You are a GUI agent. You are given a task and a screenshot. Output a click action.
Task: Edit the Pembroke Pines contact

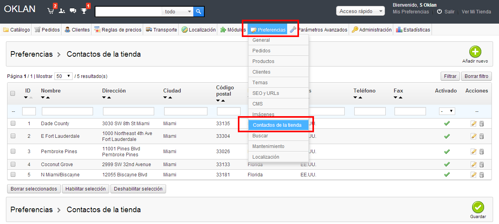point(474,152)
